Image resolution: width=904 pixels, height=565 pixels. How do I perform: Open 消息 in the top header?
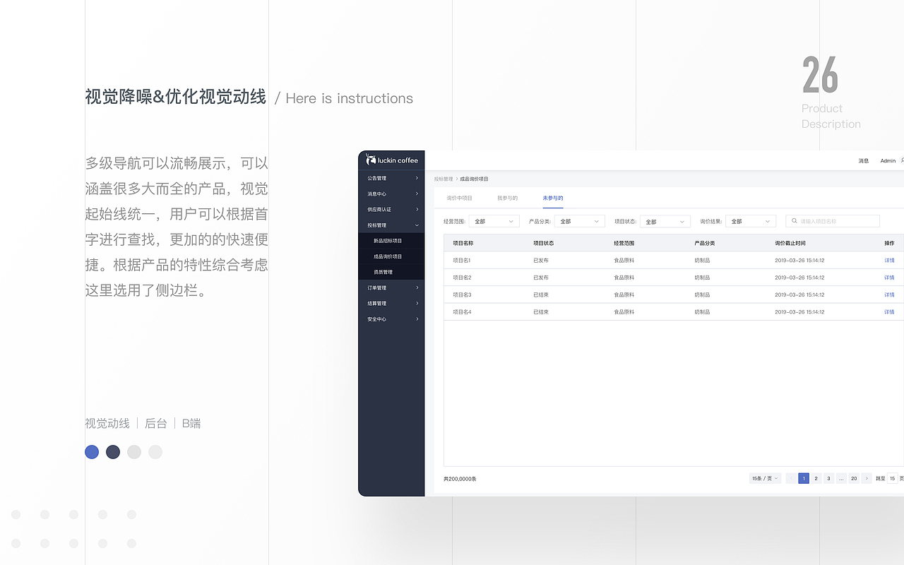tap(864, 160)
